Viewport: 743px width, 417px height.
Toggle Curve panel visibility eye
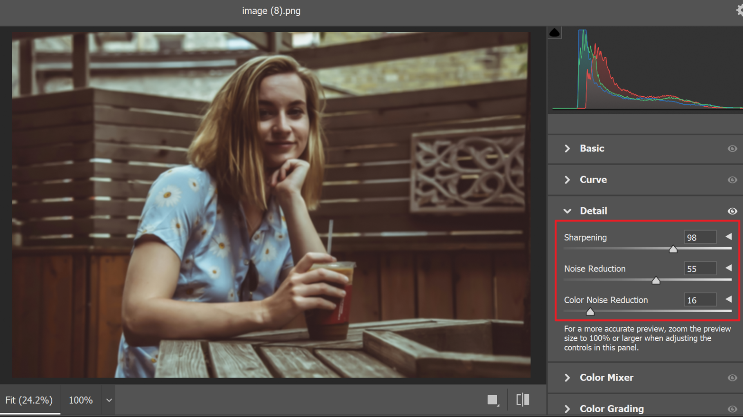732,180
